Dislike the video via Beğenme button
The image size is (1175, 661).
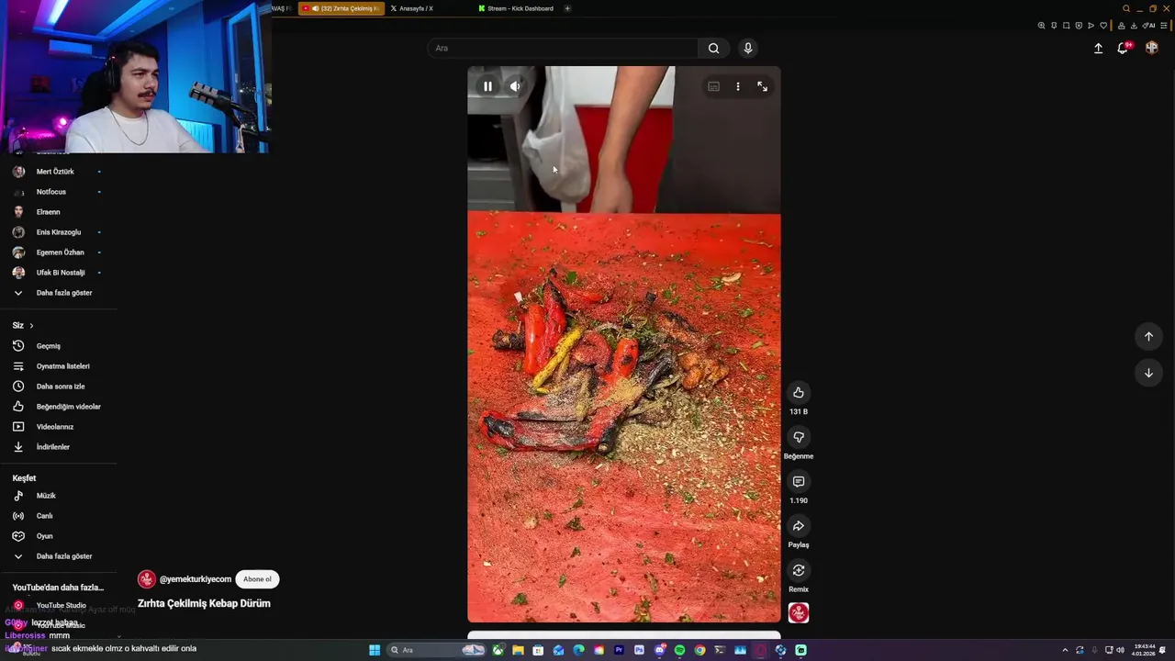(799, 437)
